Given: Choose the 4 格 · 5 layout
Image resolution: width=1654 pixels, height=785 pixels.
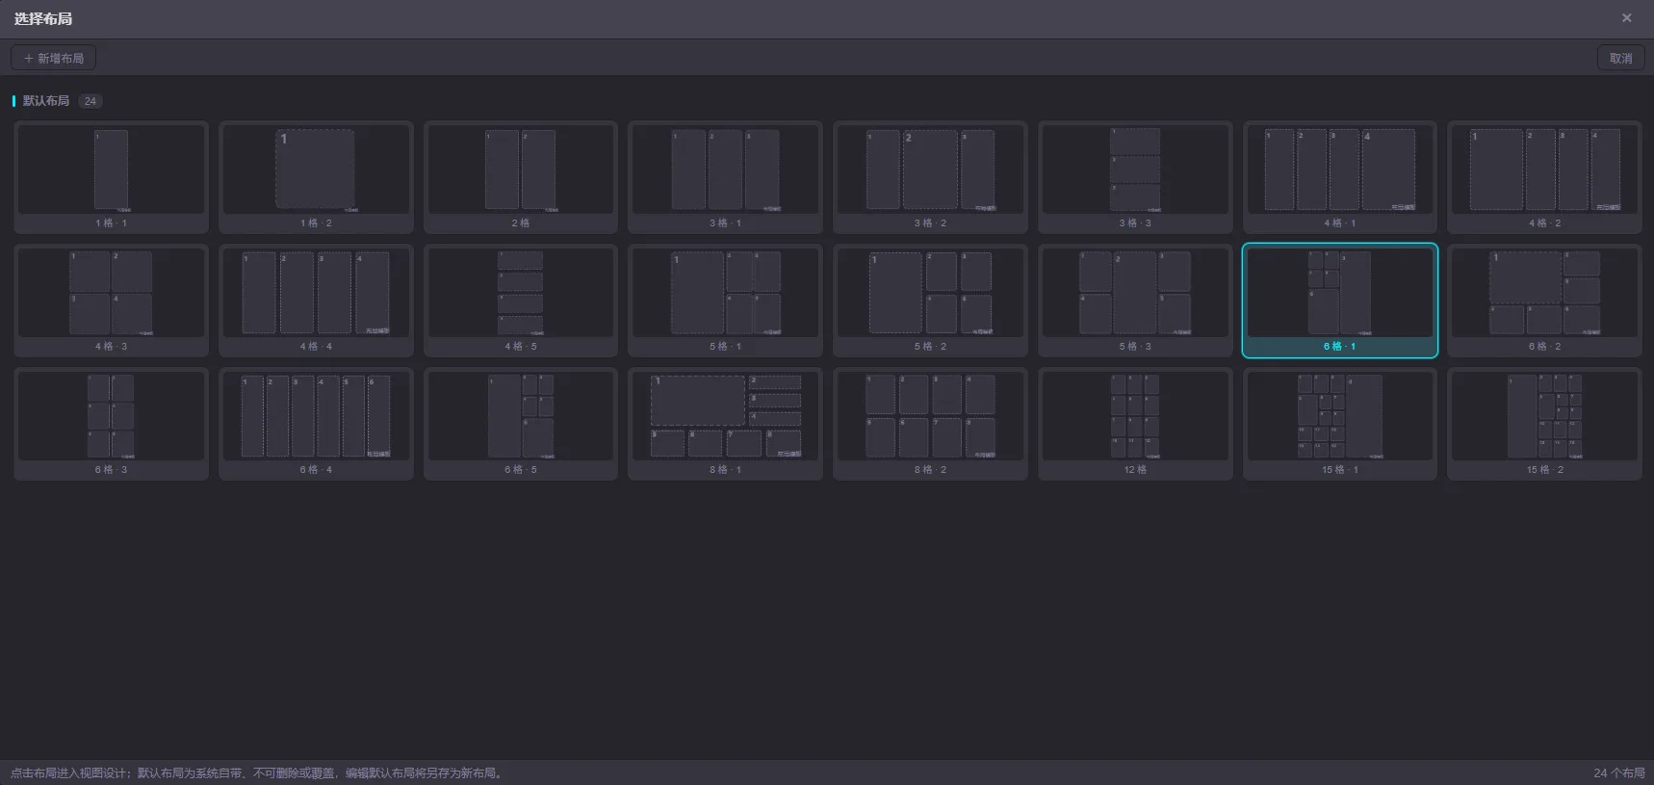Looking at the screenshot, I should pos(521,301).
